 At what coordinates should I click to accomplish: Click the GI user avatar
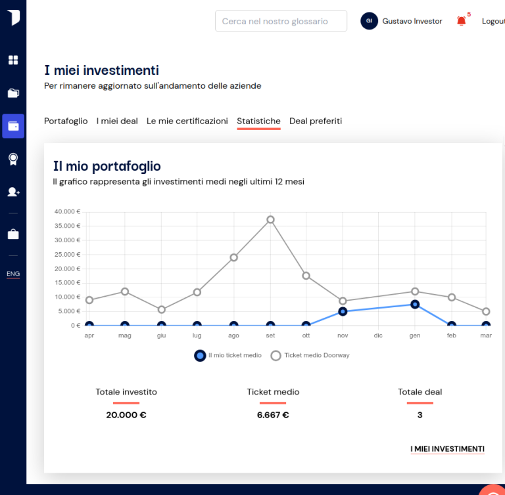click(x=369, y=21)
